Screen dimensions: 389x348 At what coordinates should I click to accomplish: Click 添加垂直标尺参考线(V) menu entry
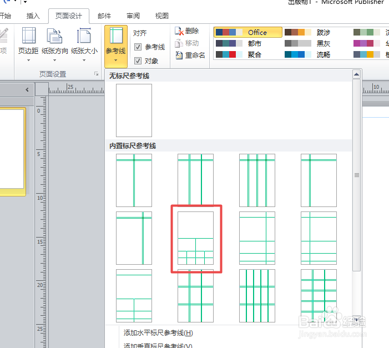pos(158,346)
